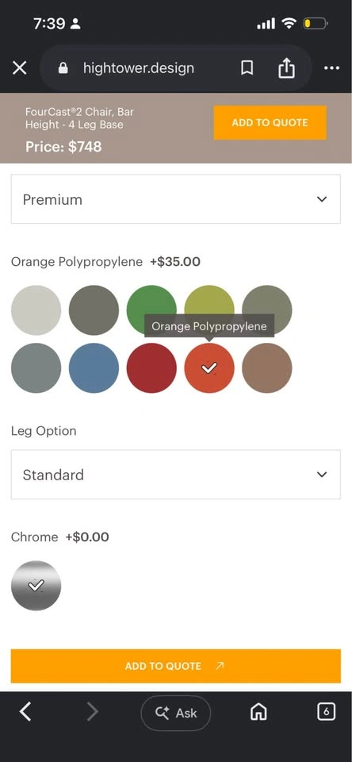Viewport: 352px width, 762px height.
Task: Tap the browser home icon
Action: 258,713
